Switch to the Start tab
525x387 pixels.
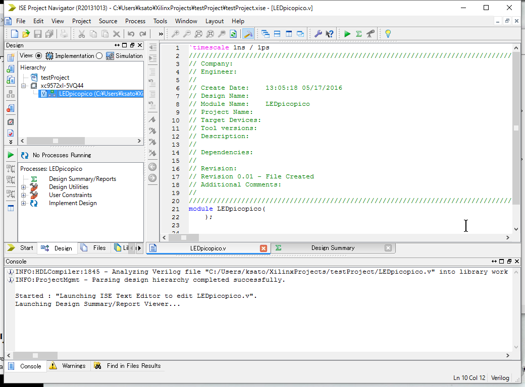(20, 248)
